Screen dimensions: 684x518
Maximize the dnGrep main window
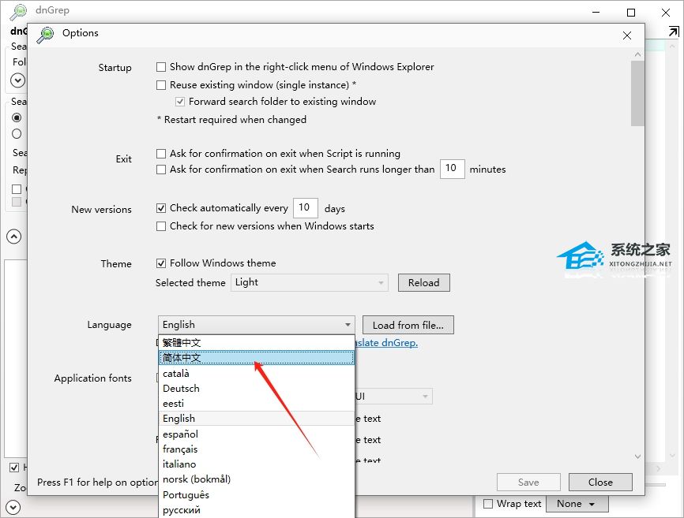[x=631, y=13]
